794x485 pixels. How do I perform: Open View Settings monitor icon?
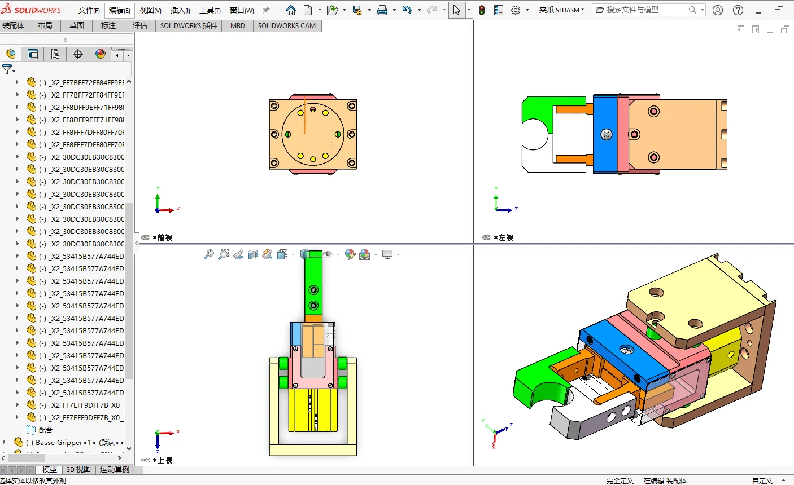click(387, 255)
